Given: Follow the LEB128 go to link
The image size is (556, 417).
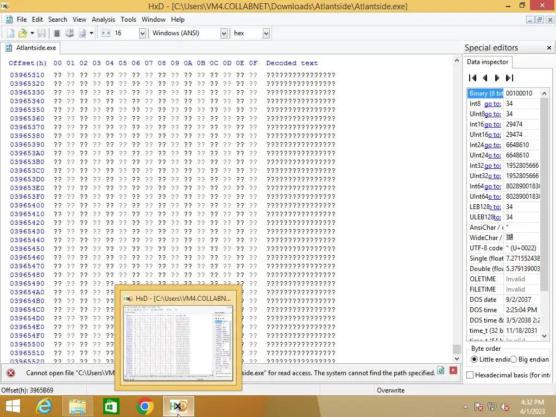Looking at the screenshot, I should pyautogui.click(x=495, y=207).
